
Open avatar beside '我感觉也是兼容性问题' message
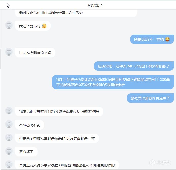pos(9,111)
